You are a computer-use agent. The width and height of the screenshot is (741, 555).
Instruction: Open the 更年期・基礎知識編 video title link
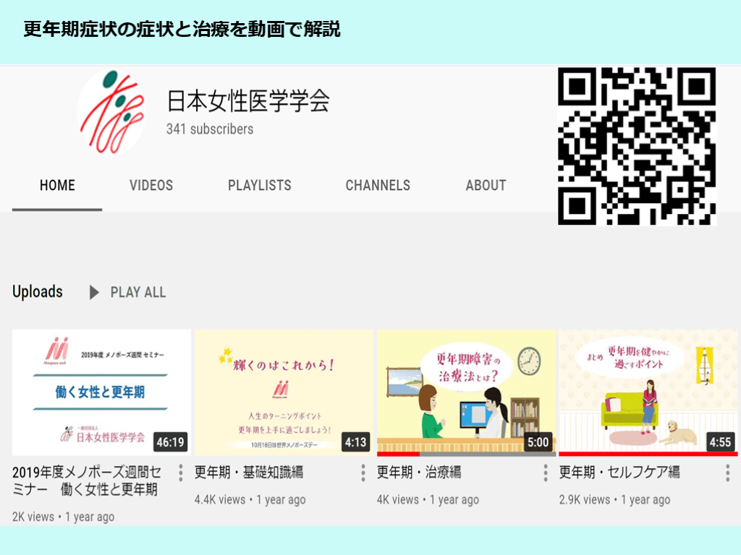249,473
